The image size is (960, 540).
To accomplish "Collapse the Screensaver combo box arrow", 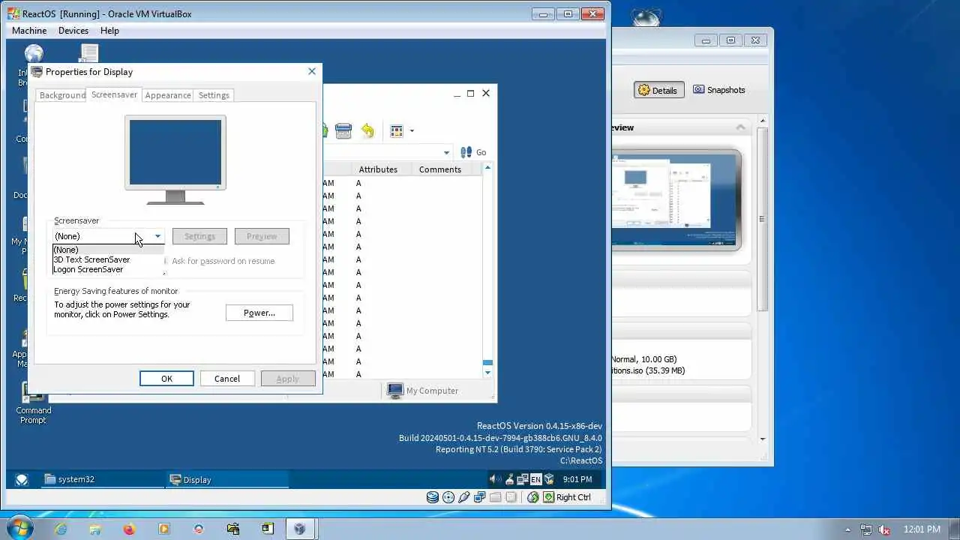I will [157, 236].
